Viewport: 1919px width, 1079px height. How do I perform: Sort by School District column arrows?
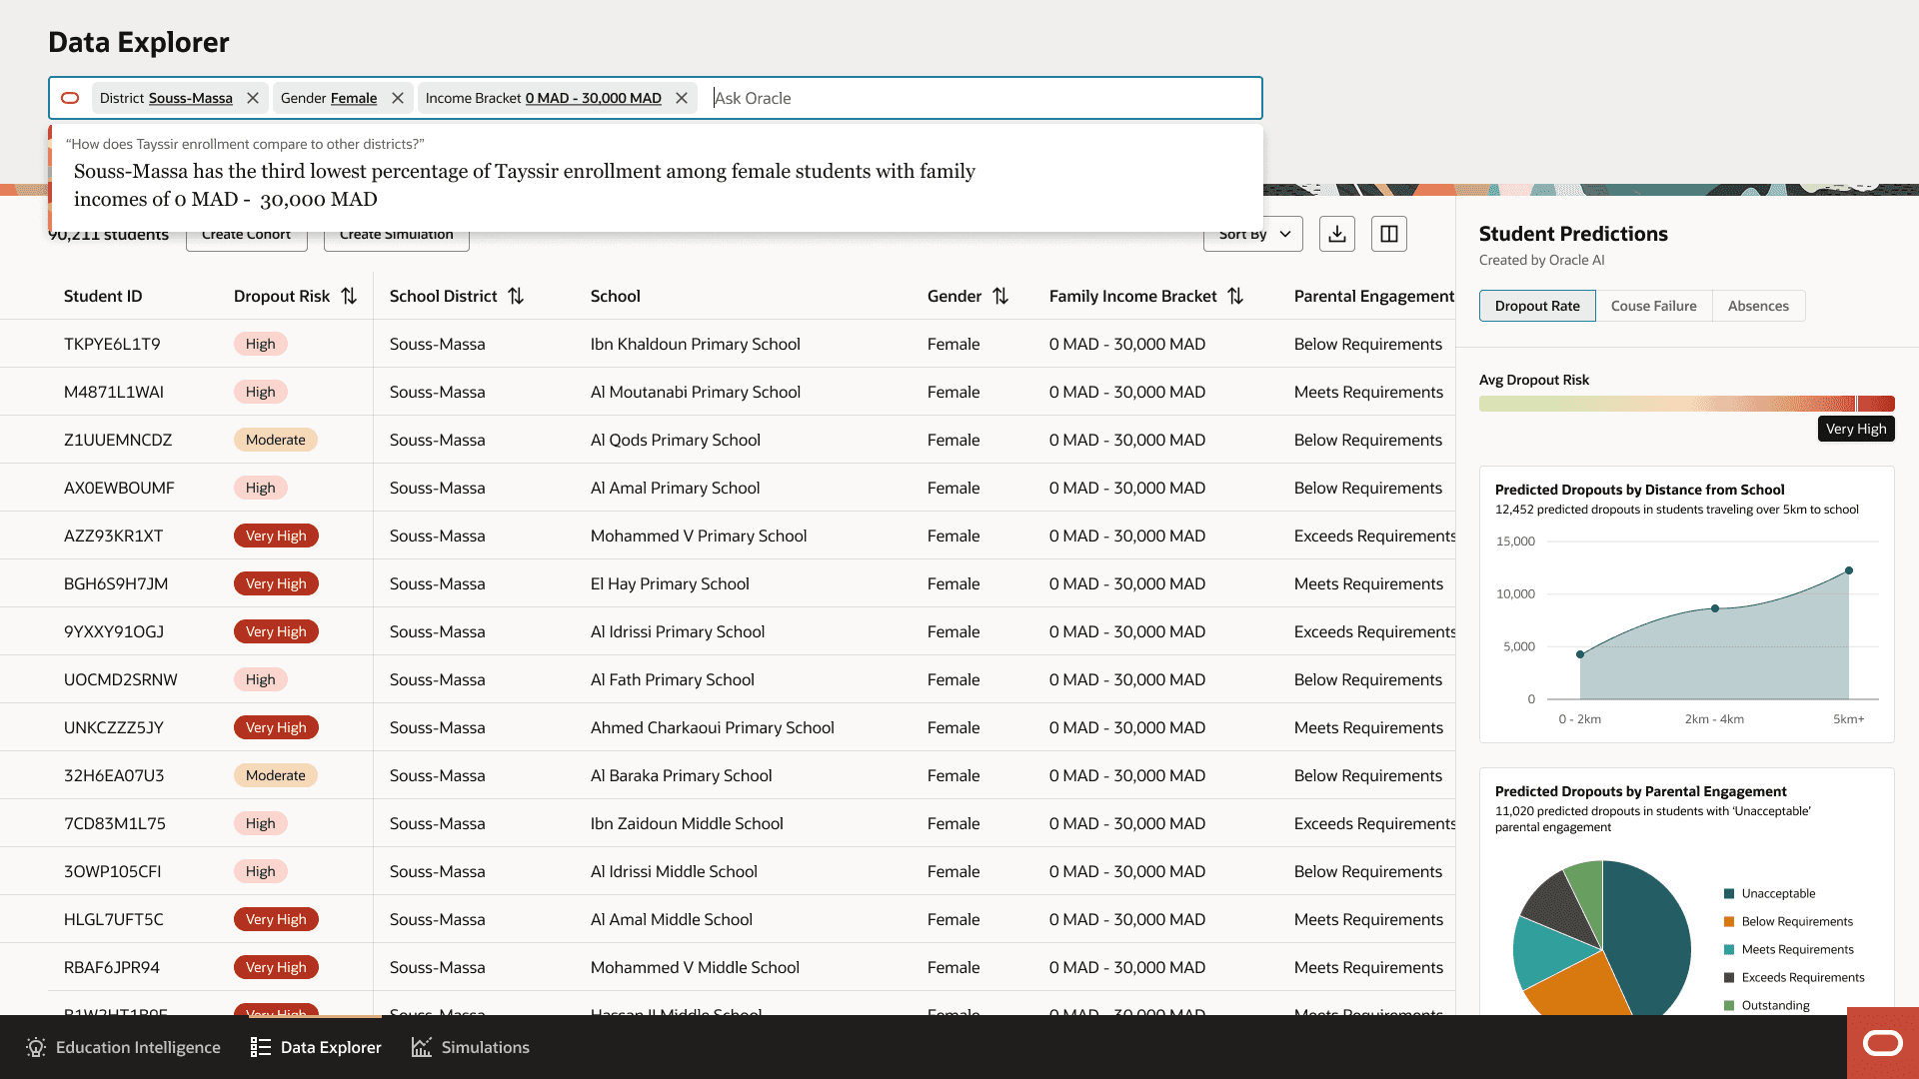(x=516, y=296)
